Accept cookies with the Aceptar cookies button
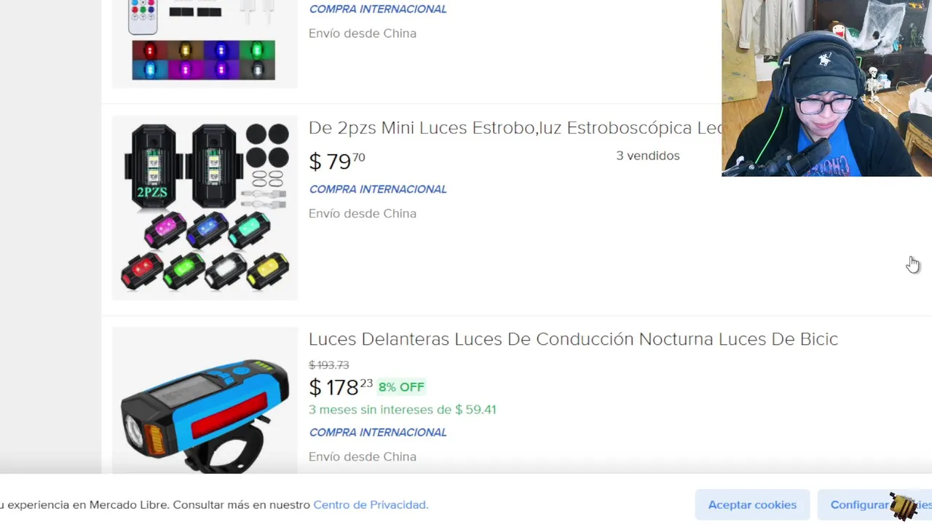Viewport: 932px width, 524px height. (752, 504)
